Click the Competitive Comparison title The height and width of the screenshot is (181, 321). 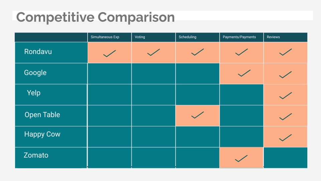tap(96, 17)
